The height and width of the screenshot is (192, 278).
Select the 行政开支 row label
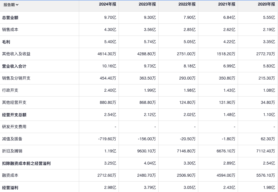tap(10, 91)
